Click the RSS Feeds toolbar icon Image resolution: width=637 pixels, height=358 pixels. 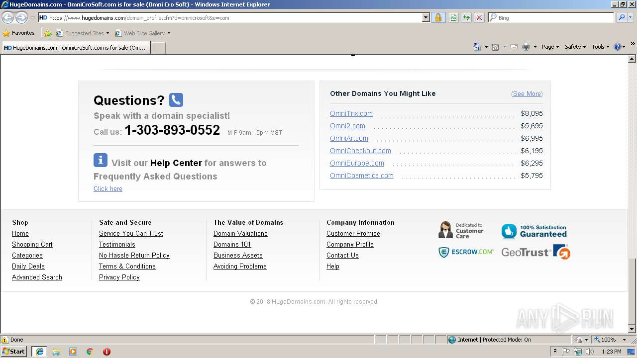pyautogui.click(x=495, y=47)
